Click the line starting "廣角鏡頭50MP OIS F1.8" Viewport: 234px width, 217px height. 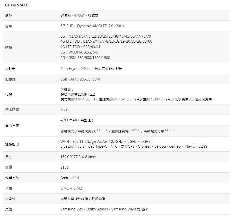click(136, 99)
